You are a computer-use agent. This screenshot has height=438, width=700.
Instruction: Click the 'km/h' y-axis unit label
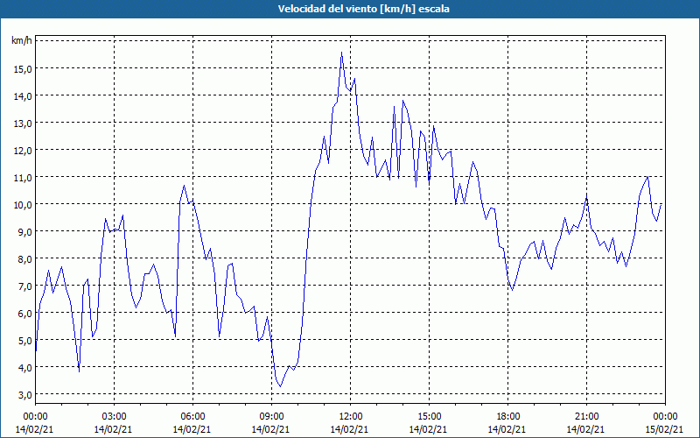22,41
